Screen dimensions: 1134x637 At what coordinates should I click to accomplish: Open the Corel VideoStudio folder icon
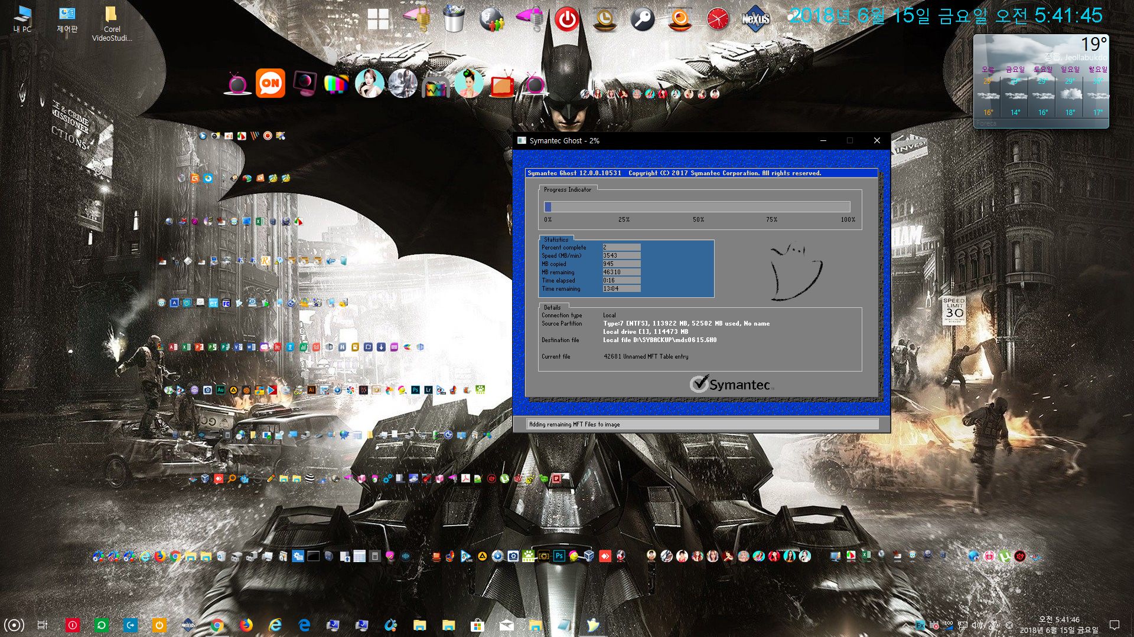112,24
